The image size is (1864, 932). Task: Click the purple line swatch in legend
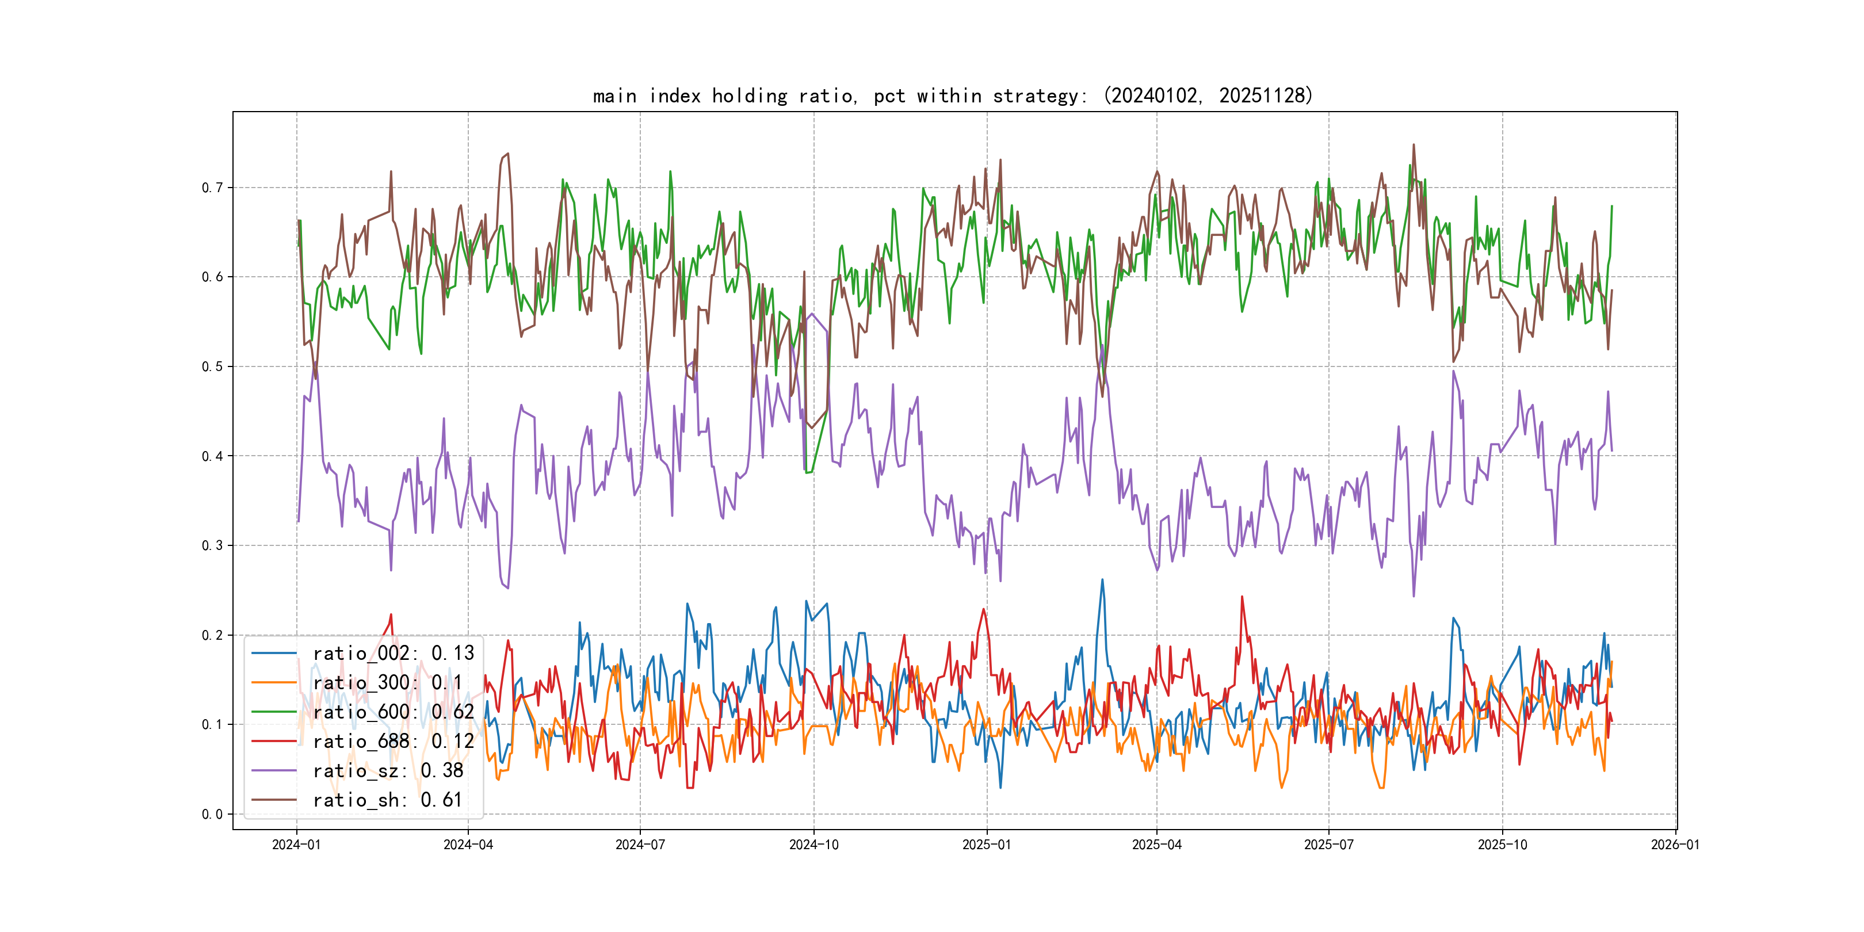click(274, 771)
